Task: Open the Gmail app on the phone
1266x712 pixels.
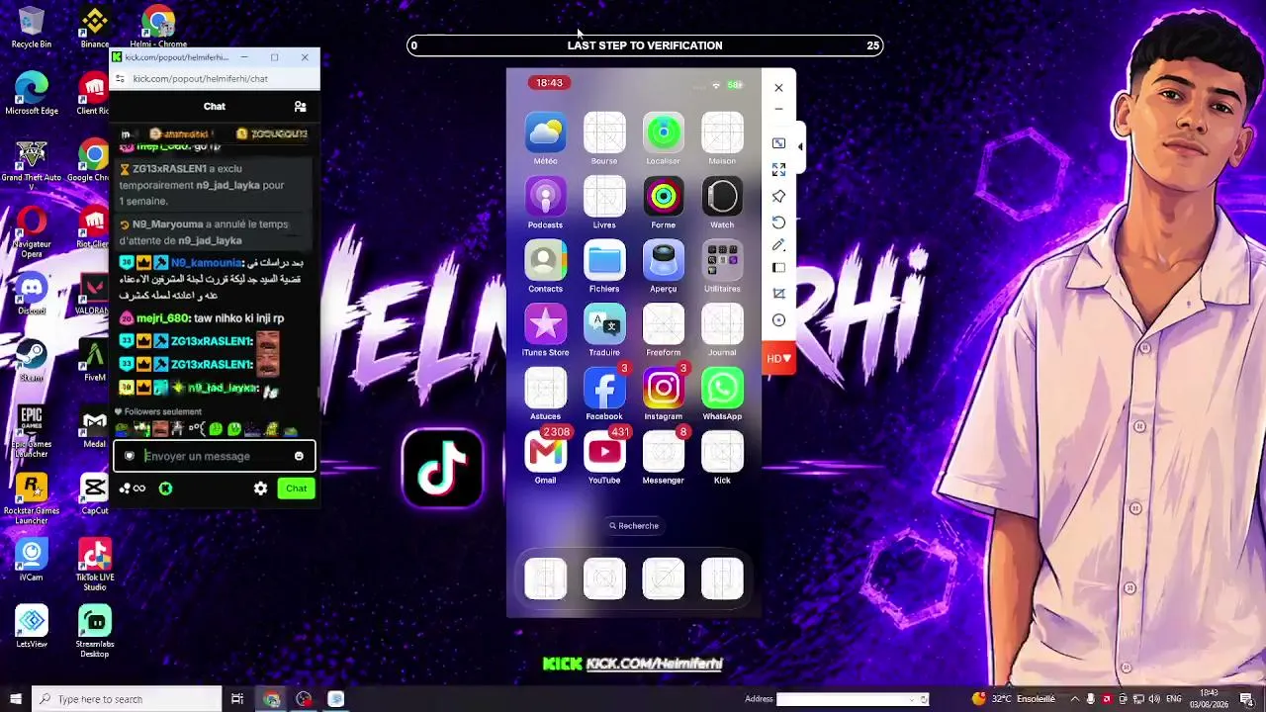Action: (545, 452)
